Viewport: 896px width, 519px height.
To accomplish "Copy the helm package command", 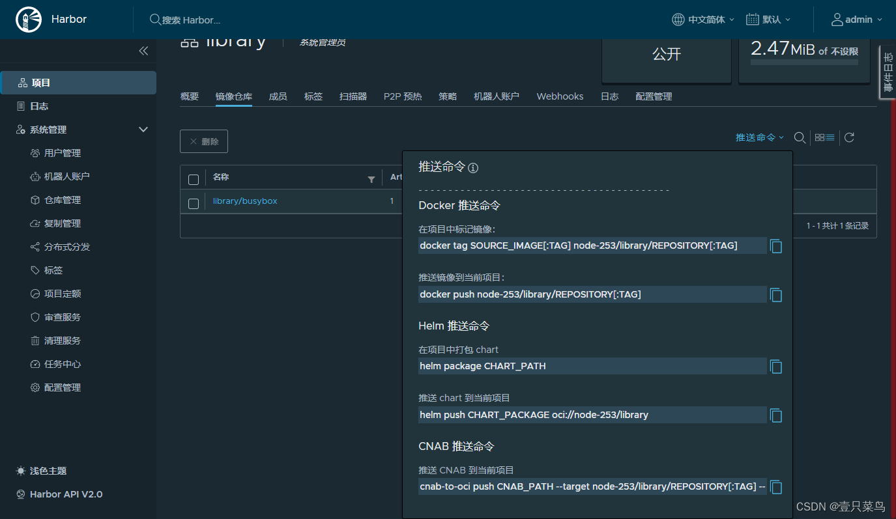I will [x=775, y=367].
